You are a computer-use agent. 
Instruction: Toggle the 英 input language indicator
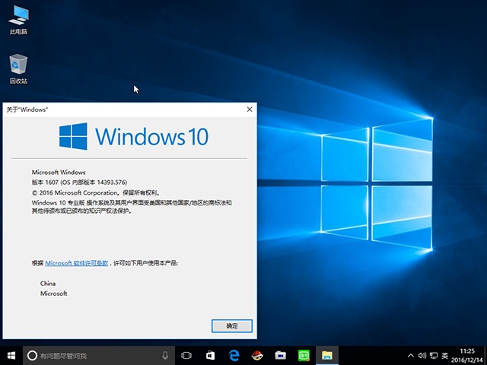(x=445, y=355)
